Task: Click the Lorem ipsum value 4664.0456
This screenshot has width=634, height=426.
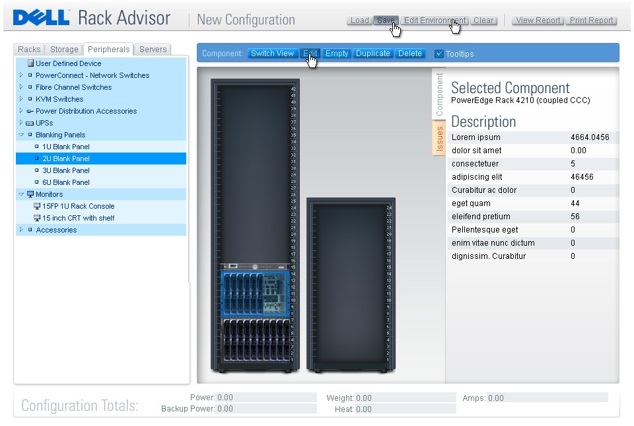Action: pos(590,137)
